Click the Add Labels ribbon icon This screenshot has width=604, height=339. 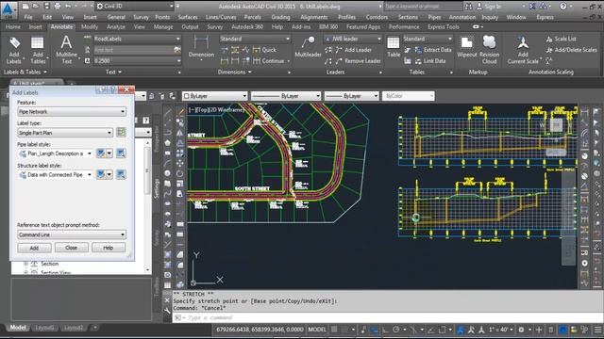(x=14, y=50)
